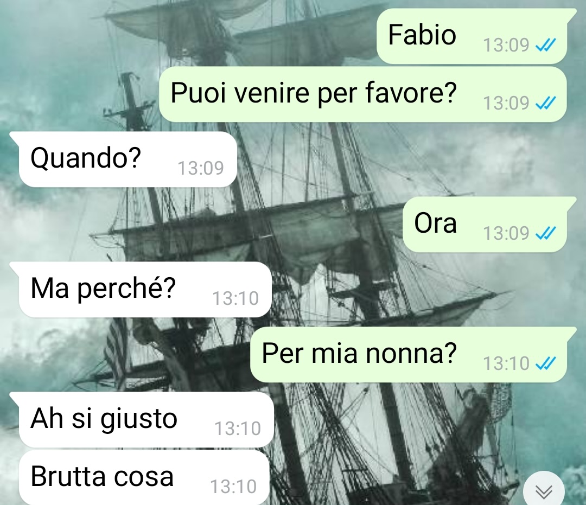This screenshot has width=586, height=505.
Task: Tap the read ticks on 'Puoi venire per favore?'
Action: click(x=546, y=103)
